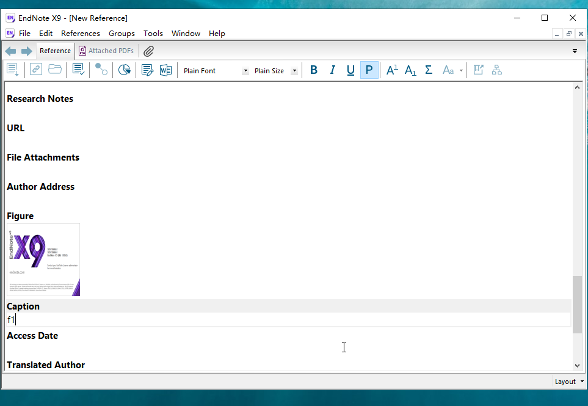
Task: Minimize the inner New Reference document window
Action: [x=557, y=34]
